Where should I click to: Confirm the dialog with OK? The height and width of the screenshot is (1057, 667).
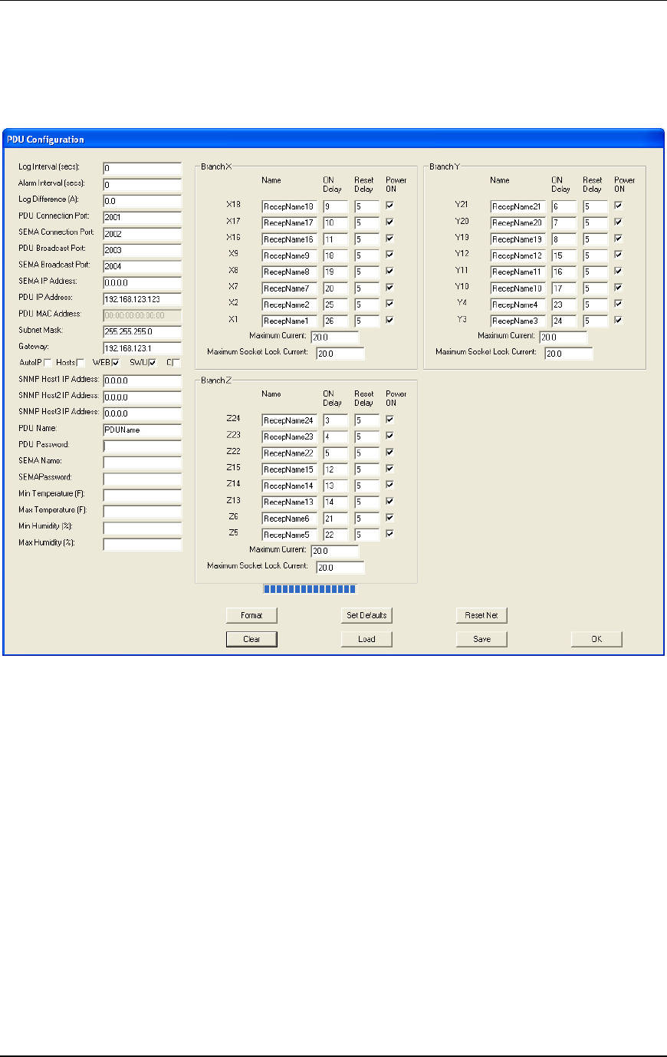coord(596,639)
